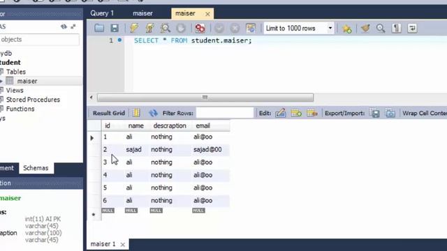Open the Views node
Viewport: 447px width, 251px height.
coord(15,90)
